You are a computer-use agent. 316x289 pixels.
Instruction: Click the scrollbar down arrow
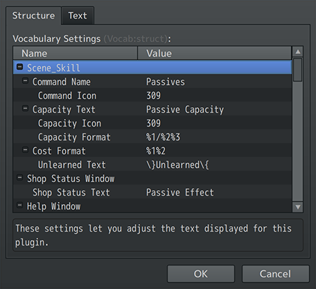point(298,207)
